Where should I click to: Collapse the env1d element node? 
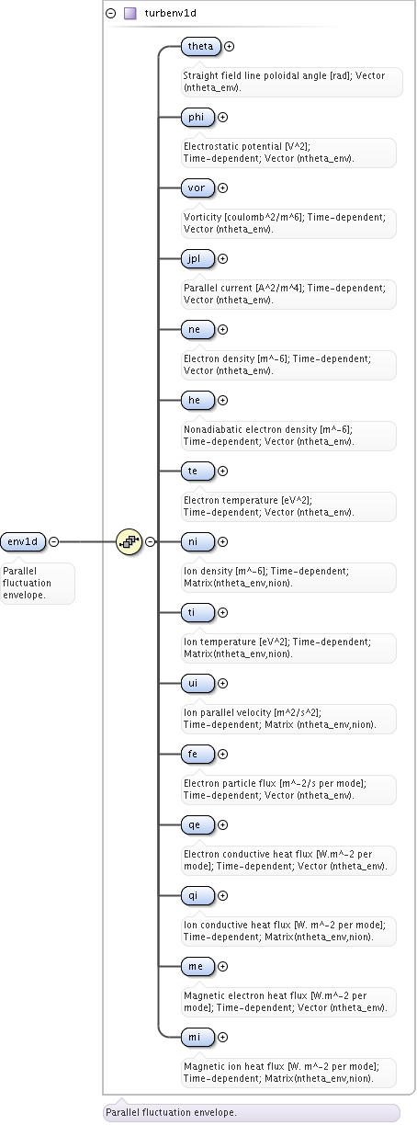click(53, 541)
